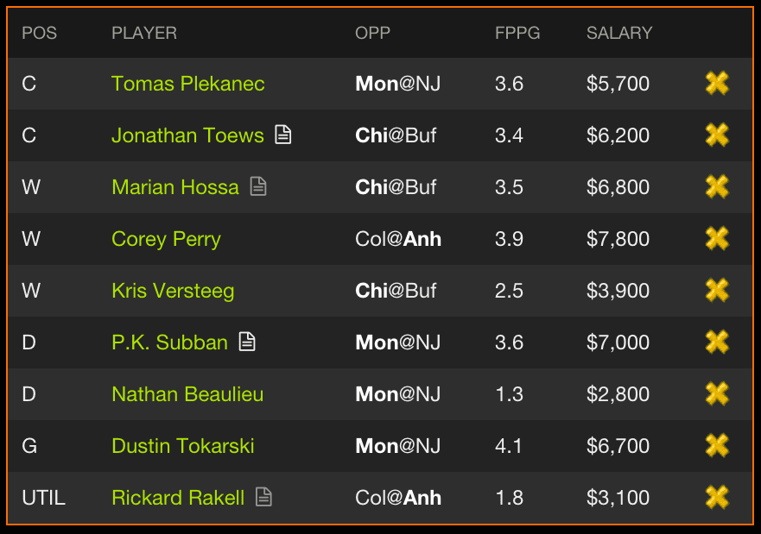Click the SALARY column header
761x534 pixels.
pos(619,34)
